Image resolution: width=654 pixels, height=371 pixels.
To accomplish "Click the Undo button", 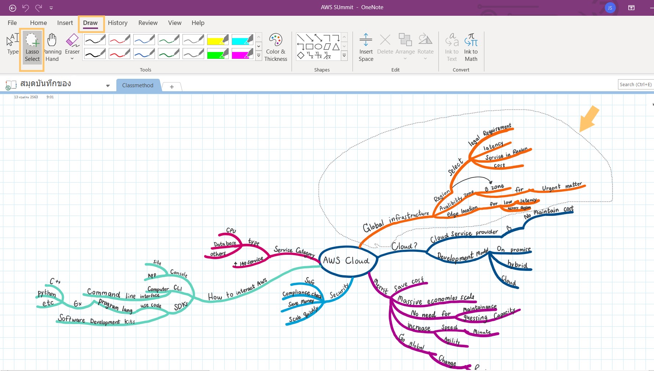I will pos(25,7).
